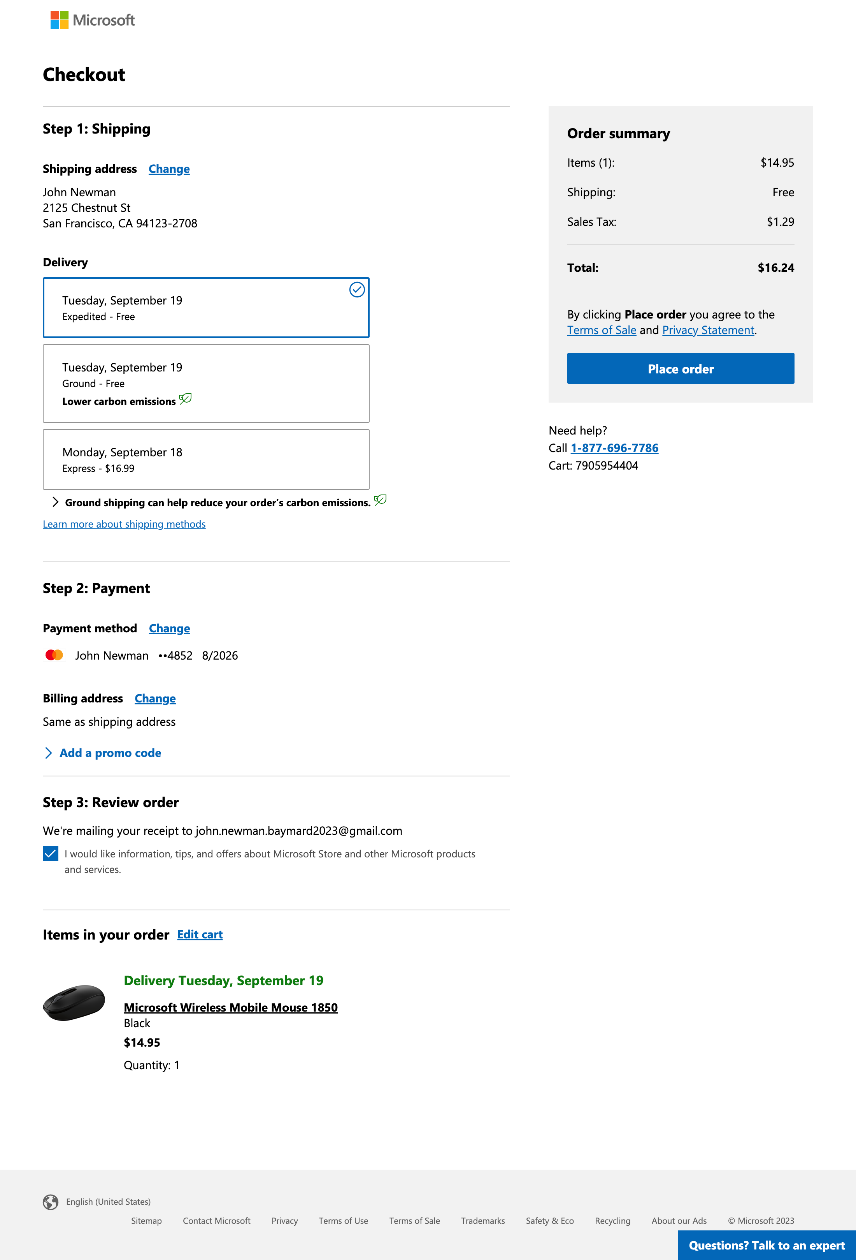Change the payment method

click(170, 628)
